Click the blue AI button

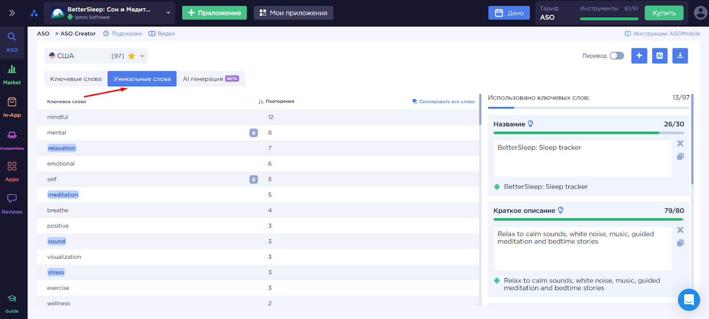[660, 56]
